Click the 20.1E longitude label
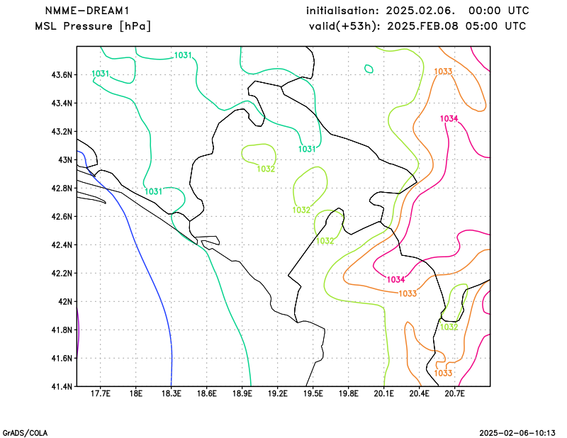Viewport: 567px width, 438px height. click(383, 393)
